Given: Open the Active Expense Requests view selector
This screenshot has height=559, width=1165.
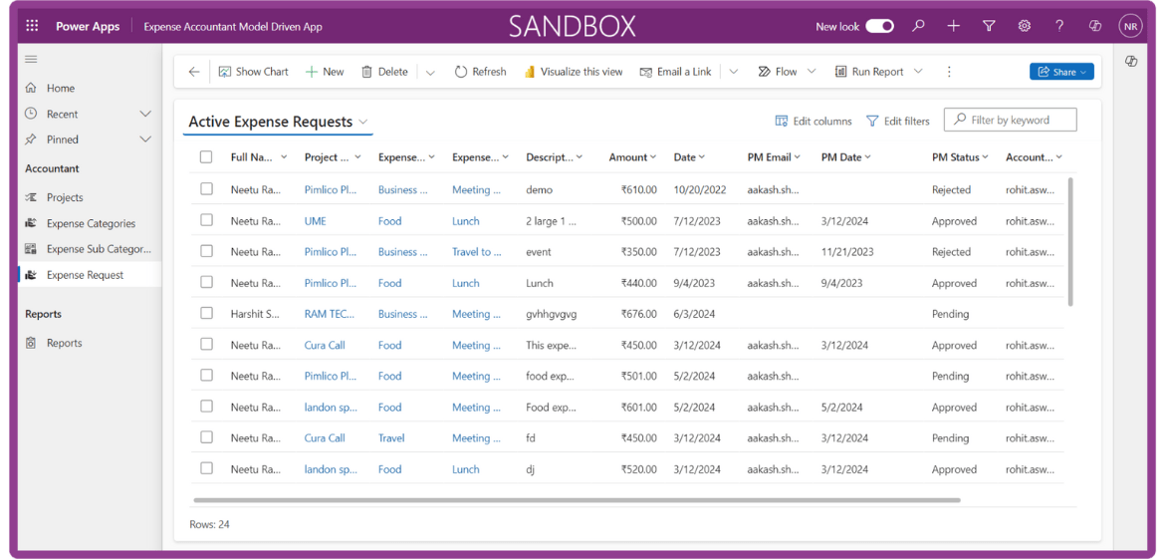Looking at the screenshot, I should click(x=278, y=122).
